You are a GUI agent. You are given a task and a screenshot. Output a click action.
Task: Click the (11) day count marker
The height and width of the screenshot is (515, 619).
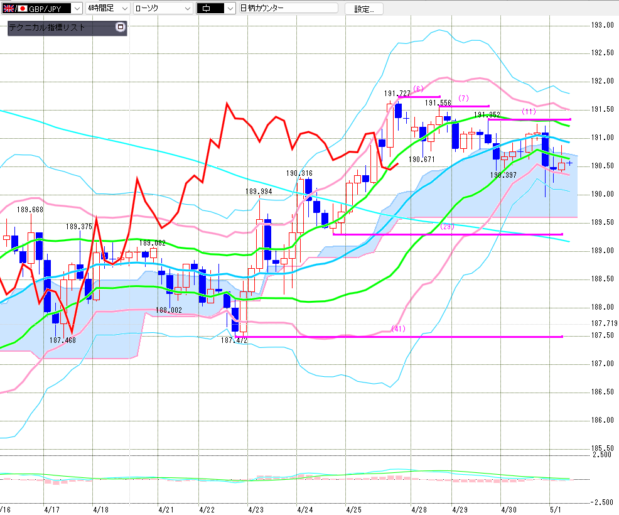tap(529, 111)
